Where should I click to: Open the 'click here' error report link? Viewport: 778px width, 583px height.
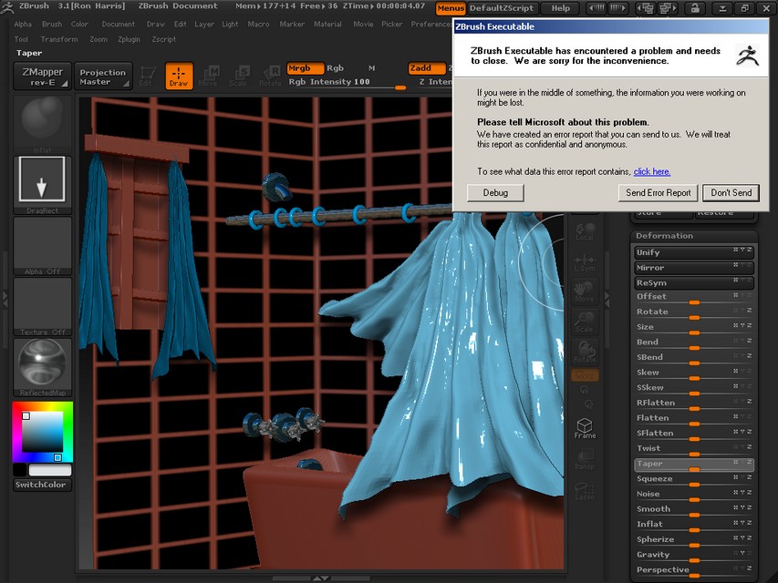click(x=652, y=171)
